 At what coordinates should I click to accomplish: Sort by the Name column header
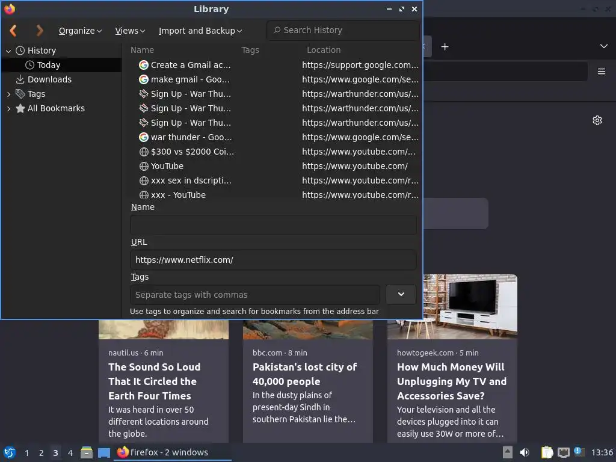pyautogui.click(x=142, y=50)
